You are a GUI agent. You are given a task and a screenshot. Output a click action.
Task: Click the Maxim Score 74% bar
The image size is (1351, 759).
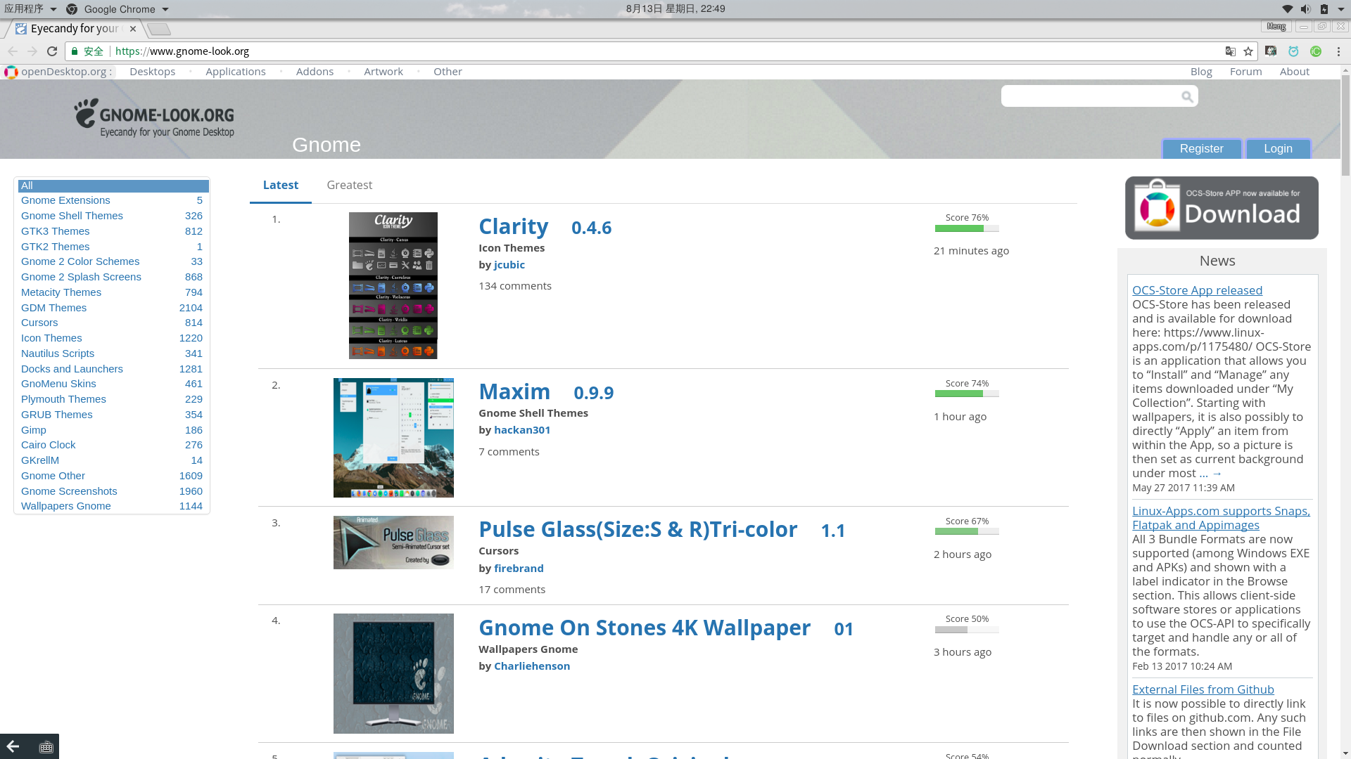click(x=967, y=394)
